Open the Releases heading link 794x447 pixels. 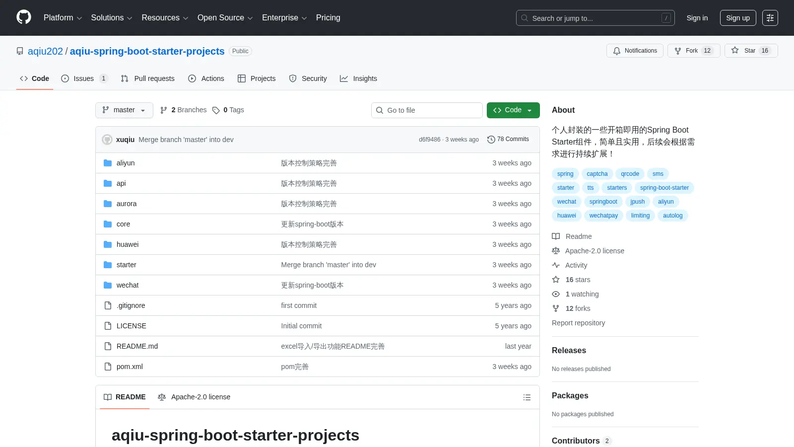tap(569, 351)
